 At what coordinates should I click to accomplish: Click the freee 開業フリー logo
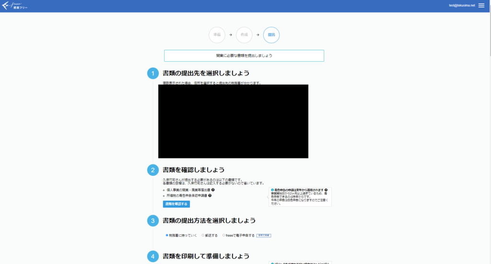pos(16,6)
